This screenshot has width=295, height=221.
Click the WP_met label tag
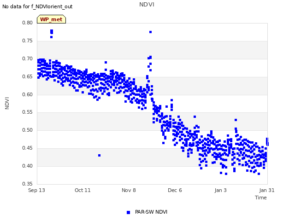pyautogui.click(x=51, y=19)
